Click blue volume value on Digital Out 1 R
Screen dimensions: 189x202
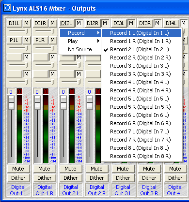[37, 92]
